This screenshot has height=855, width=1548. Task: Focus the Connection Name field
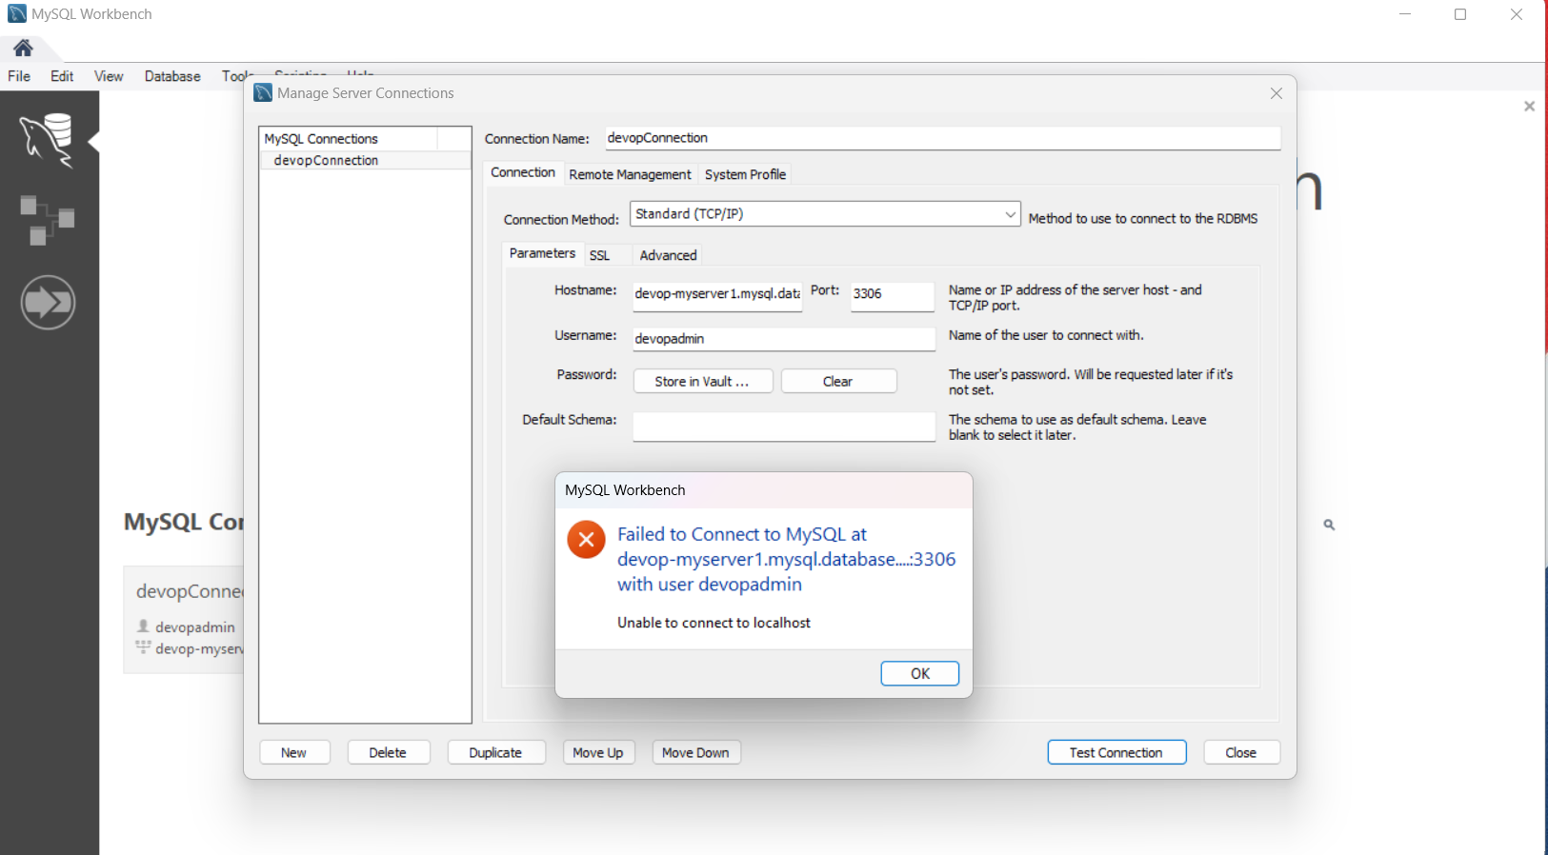point(943,138)
